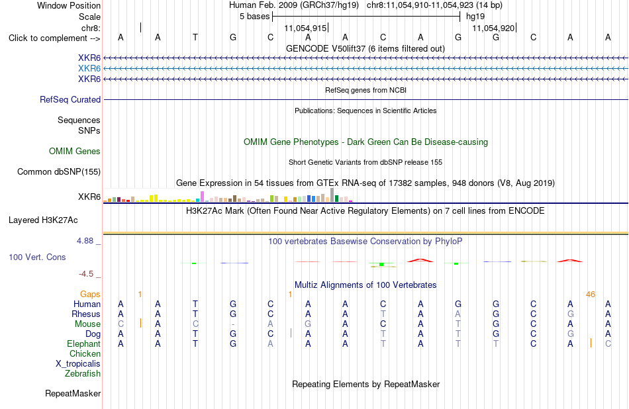Click 'Repeating Elements by RepeatMasker' title

[365, 384]
